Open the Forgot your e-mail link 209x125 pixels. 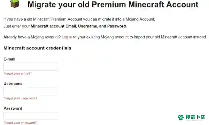pos(18,74)
